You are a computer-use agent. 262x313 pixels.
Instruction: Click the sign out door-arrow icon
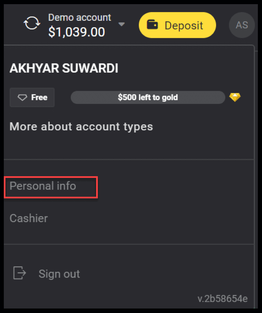[x=20, y=273]
